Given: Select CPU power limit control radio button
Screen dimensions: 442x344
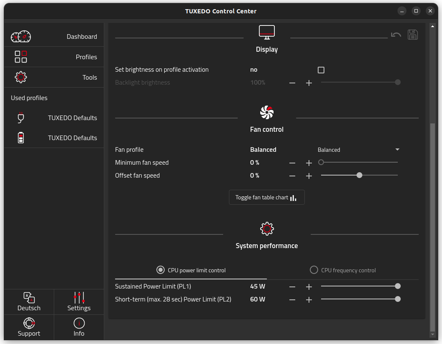Looking at the screenshot, I should click(x=161, y=270).
